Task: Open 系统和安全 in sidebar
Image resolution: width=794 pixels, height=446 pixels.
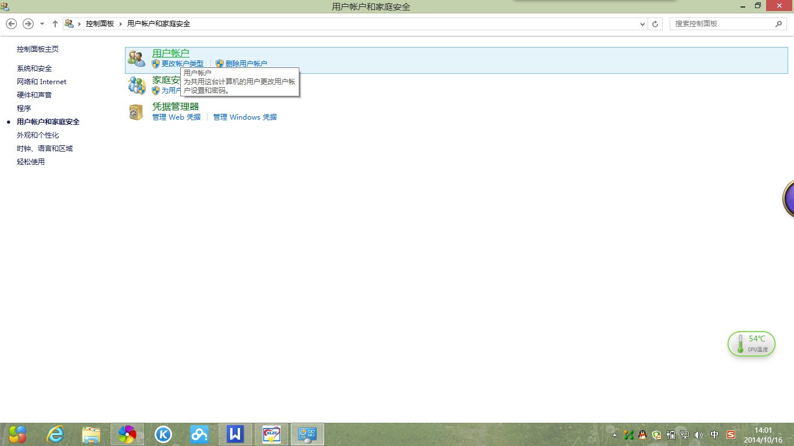Action: pyautogui.click(x=34, y=69)
